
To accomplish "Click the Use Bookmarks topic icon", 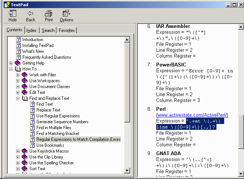I will 32,145.
